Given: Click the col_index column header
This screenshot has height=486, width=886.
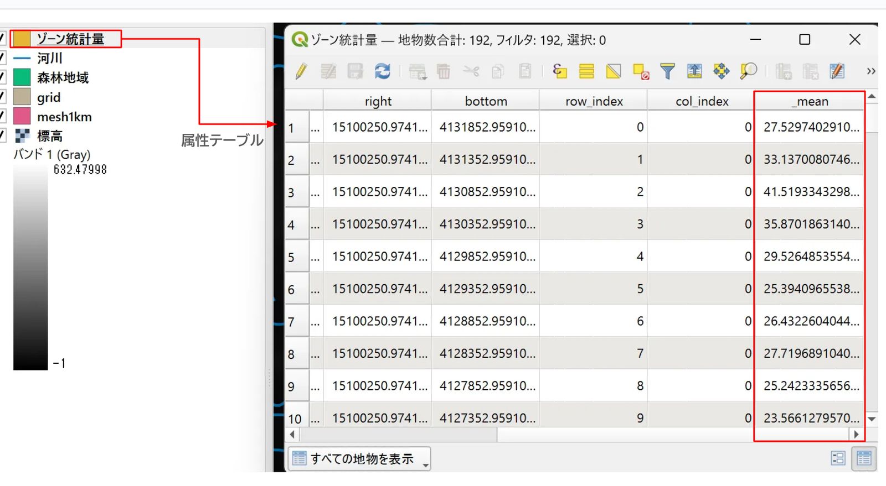Looking at the screenshot, I should 702,101.
